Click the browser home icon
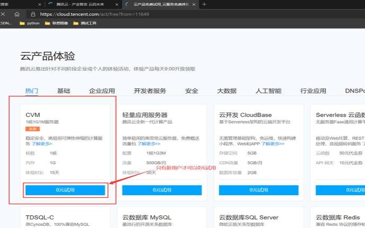 tap(17, 14)
